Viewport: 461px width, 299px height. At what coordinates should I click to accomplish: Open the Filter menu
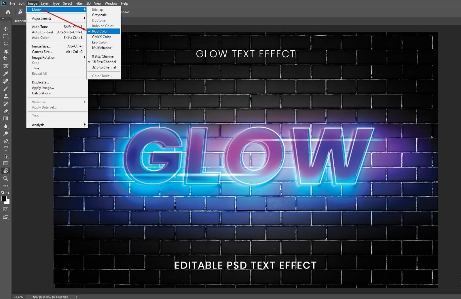point(79,3)
